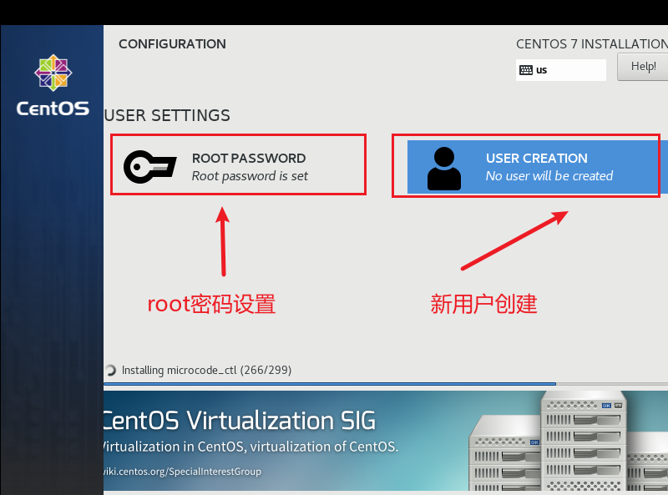Viewport: 668px width, 495px height.
Task: Click the root password key icon
Action: [x=149, y=167]
